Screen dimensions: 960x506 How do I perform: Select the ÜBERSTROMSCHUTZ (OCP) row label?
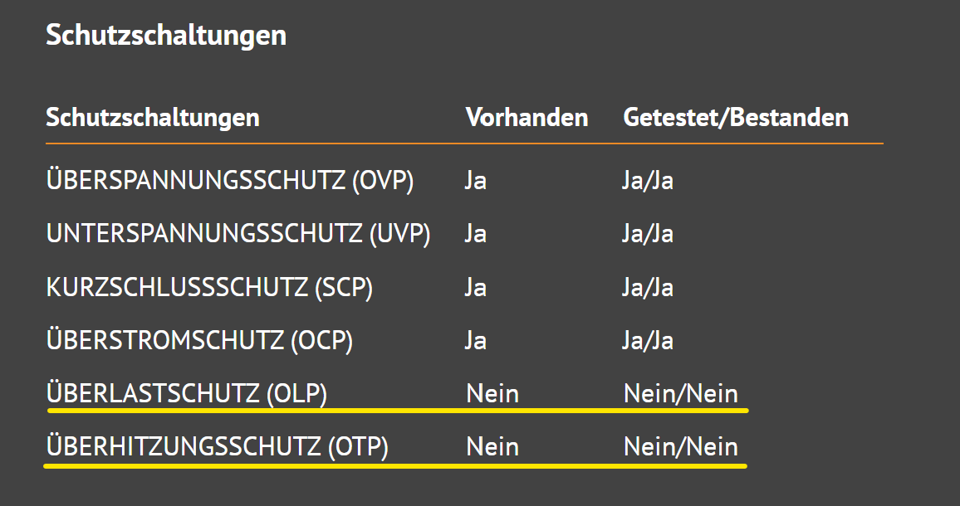coord(199,340)
